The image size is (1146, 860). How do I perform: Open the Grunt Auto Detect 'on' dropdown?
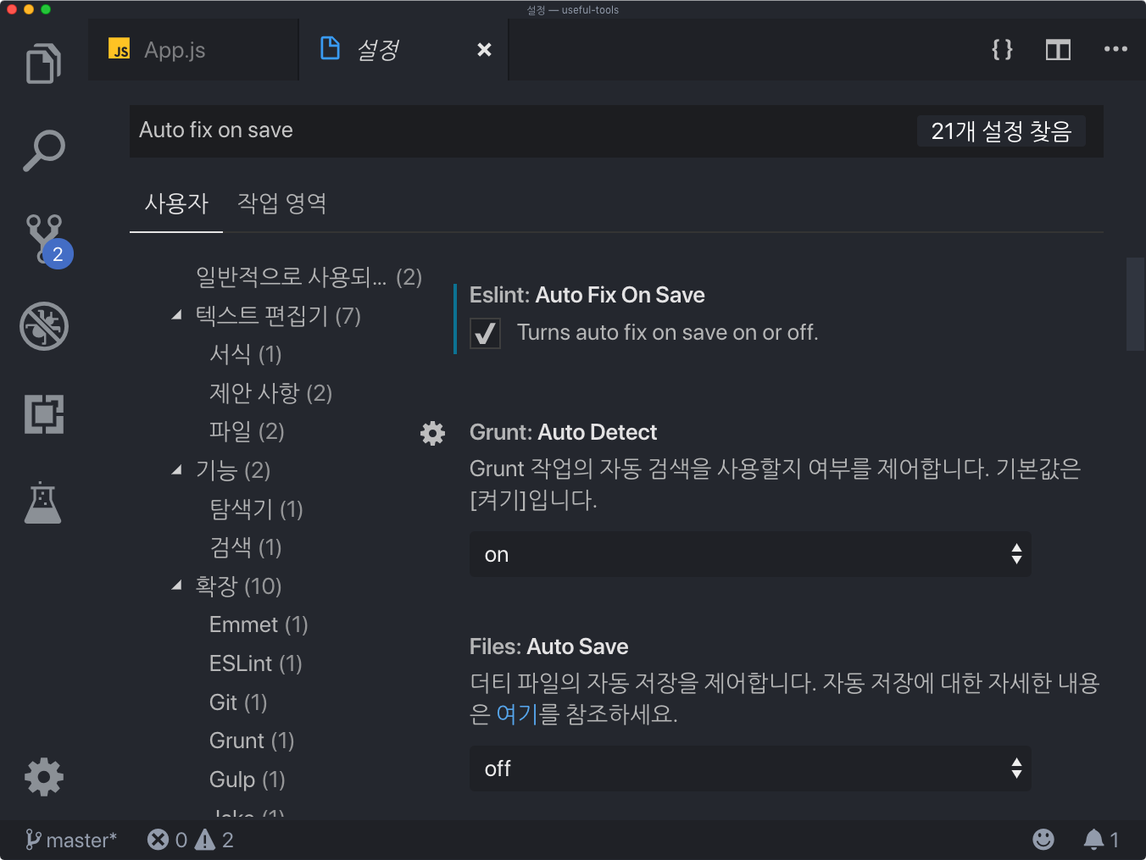[x=750, y=554]
